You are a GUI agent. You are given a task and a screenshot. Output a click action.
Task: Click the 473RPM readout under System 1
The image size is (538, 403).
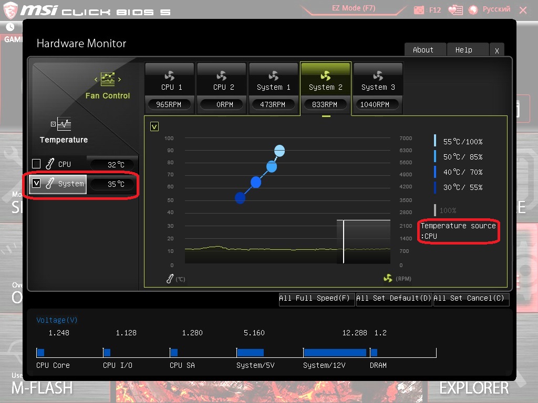click(x=273, y=104)
